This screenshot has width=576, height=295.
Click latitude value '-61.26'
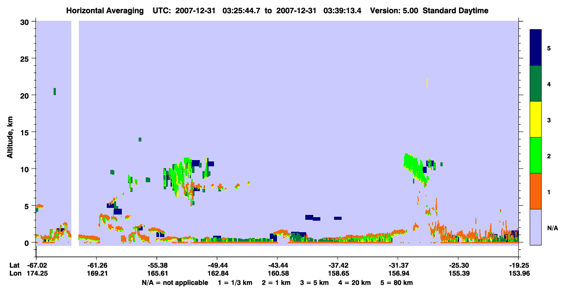[97, 265]
